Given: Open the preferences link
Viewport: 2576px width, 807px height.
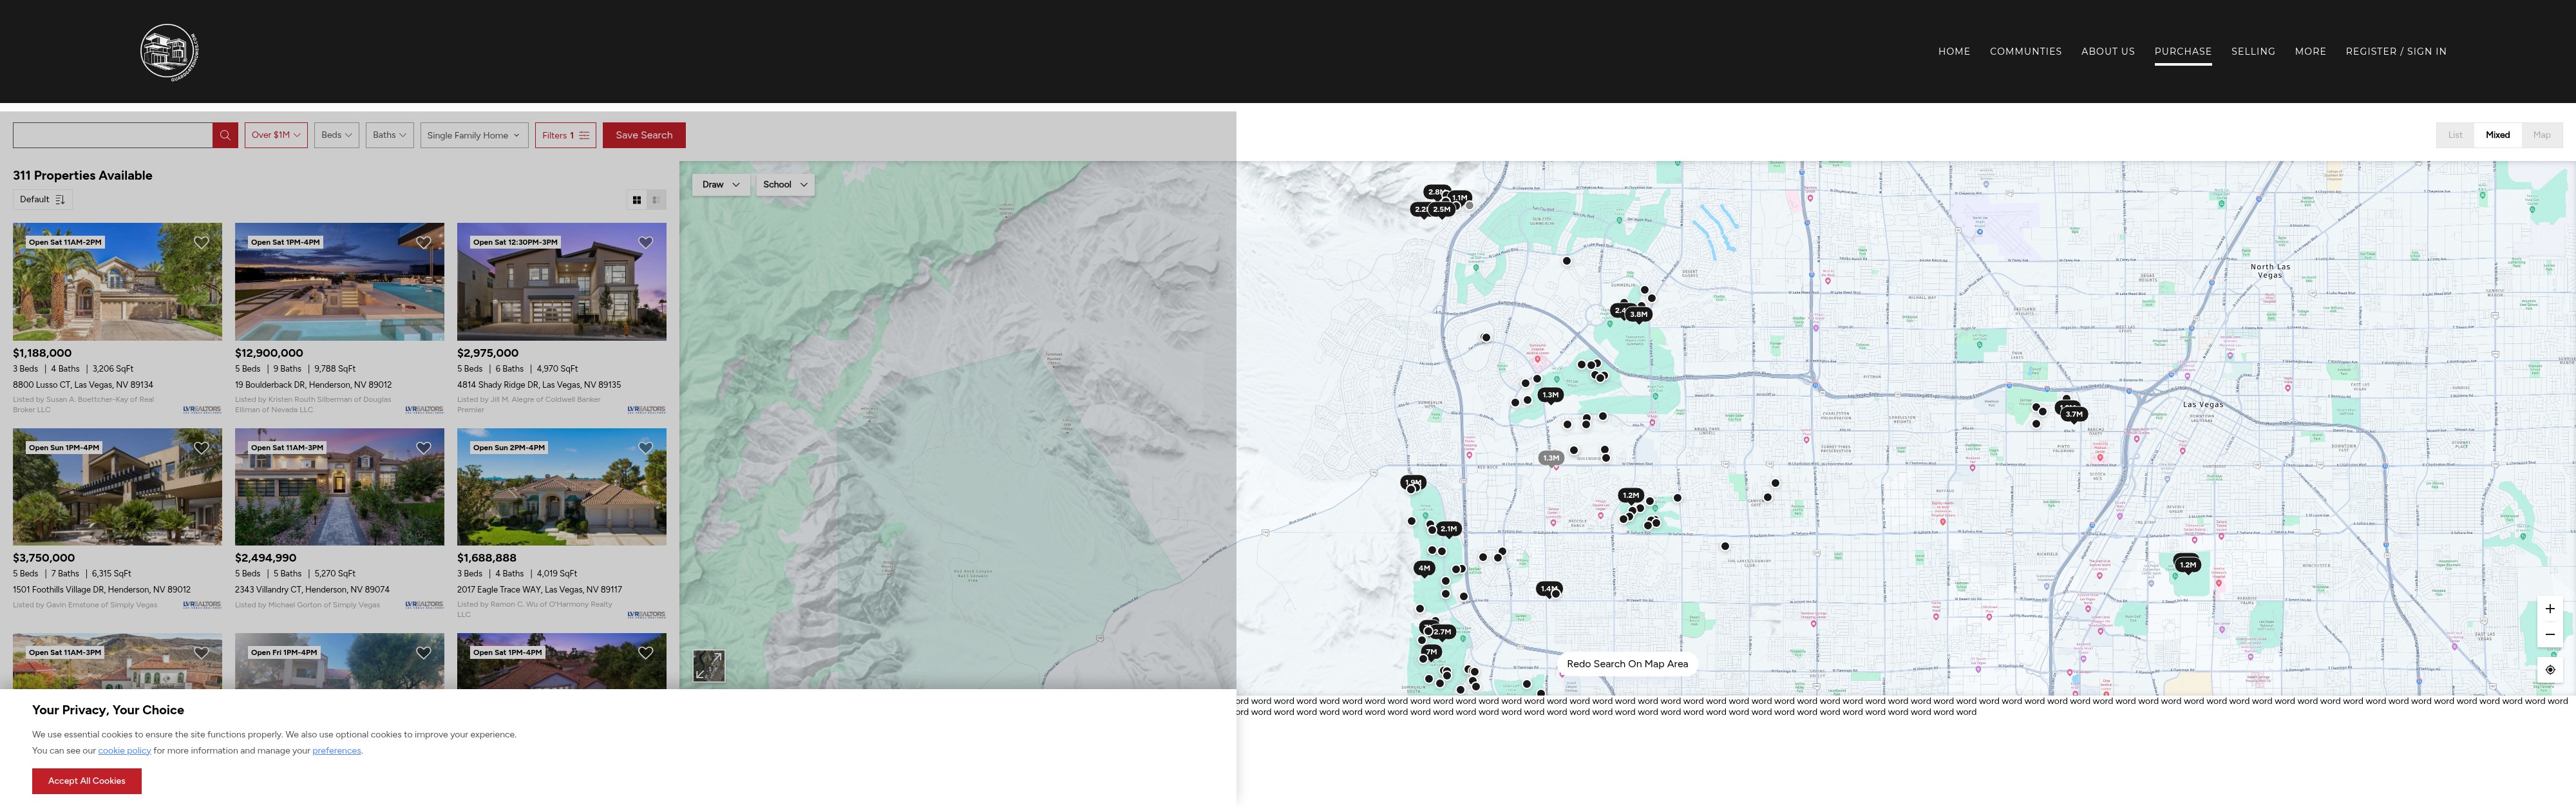Looking at the screenshot, I should [336, 751].
